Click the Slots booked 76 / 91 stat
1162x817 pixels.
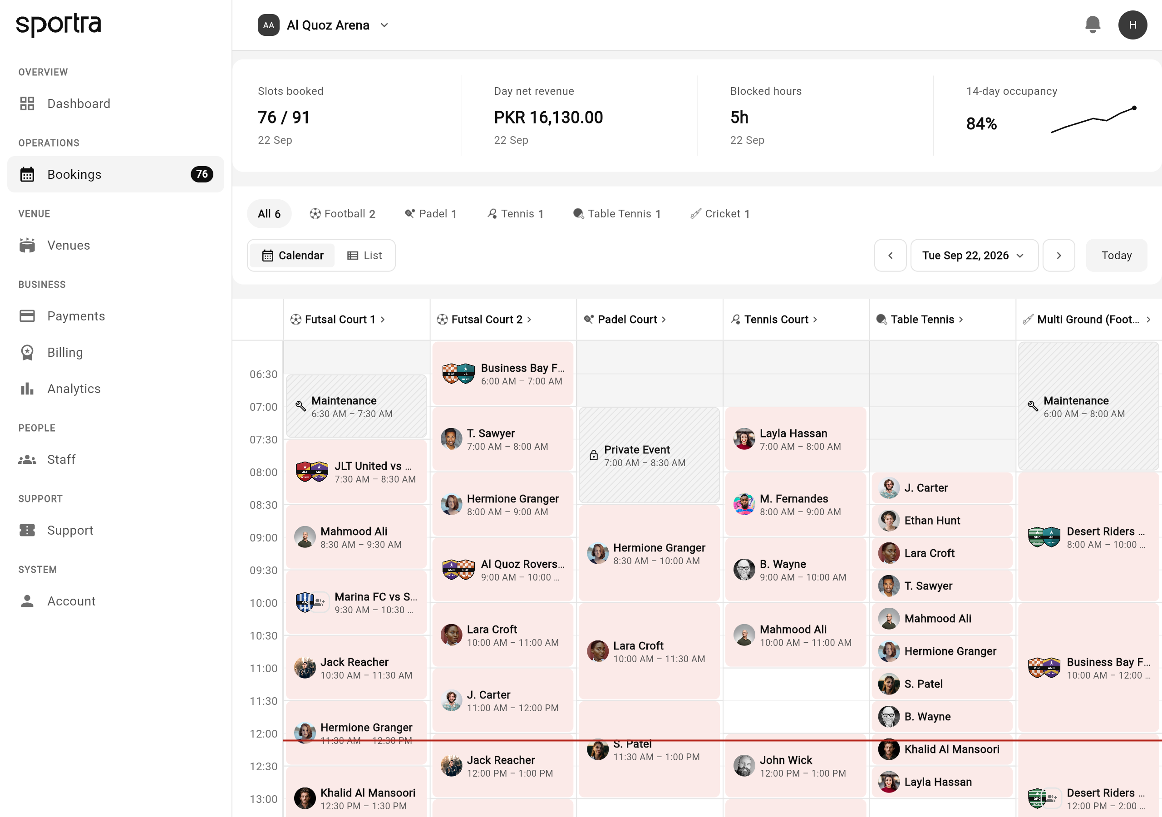pos(283,117)
